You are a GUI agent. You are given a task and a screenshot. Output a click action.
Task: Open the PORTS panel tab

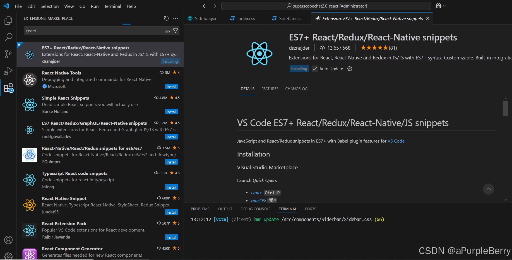[311, 209]
